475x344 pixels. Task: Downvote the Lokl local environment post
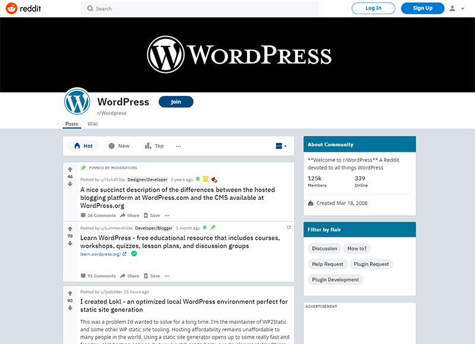click(x=70, y=308)
